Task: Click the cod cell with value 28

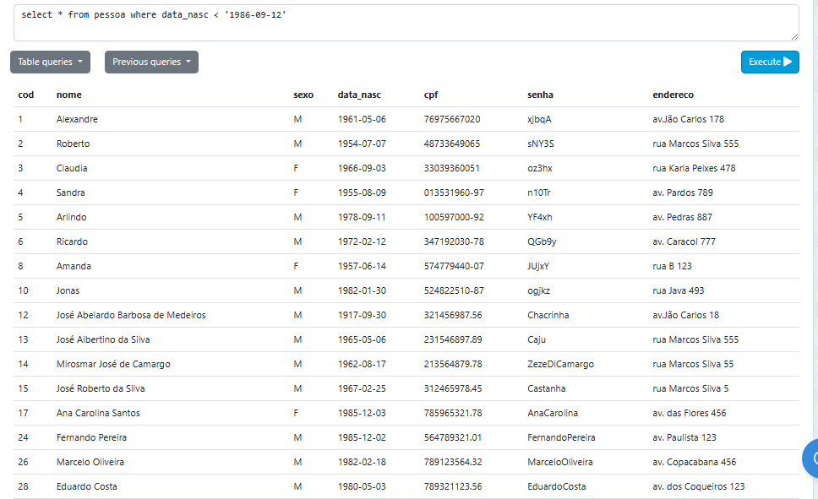Action: click(x=23, y=487)
